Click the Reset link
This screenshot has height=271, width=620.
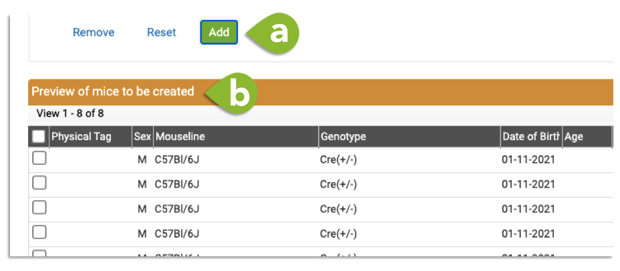(x=162, y=33)
